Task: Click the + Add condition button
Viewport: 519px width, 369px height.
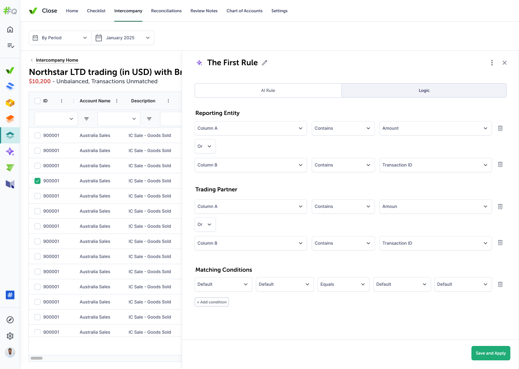Action: (212, 302)
